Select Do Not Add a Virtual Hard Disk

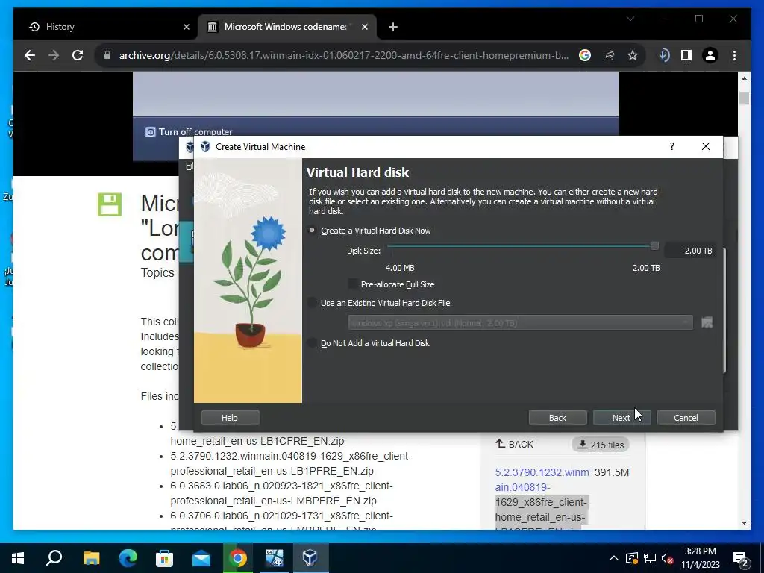click(x=313, y=343)
